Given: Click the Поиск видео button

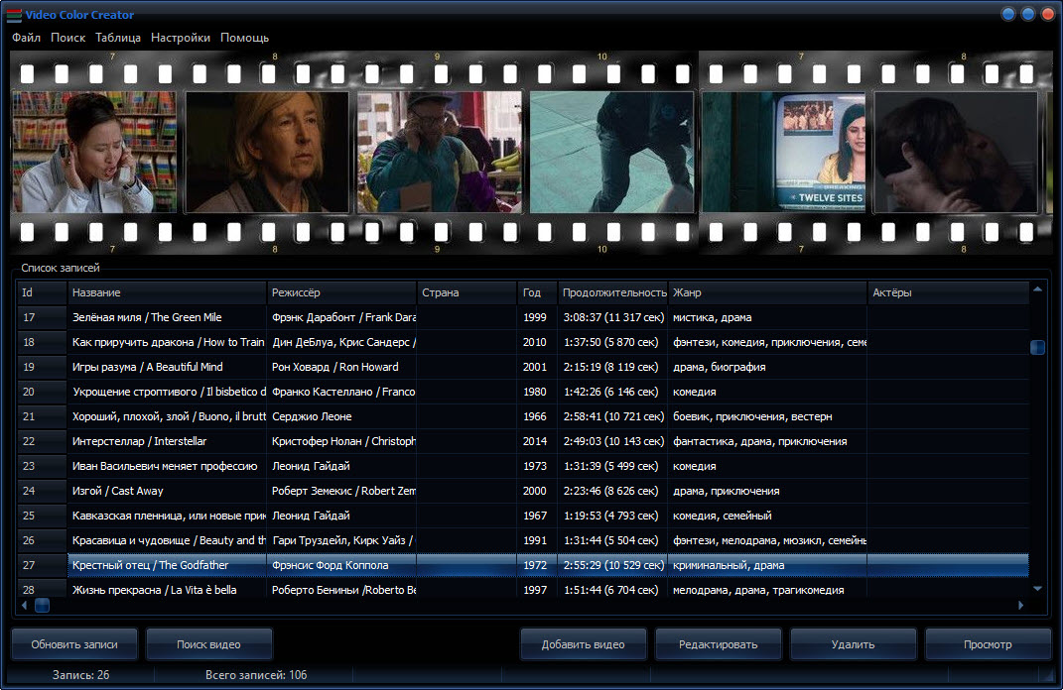Looking at the screenshot, I should coord(208,644).
